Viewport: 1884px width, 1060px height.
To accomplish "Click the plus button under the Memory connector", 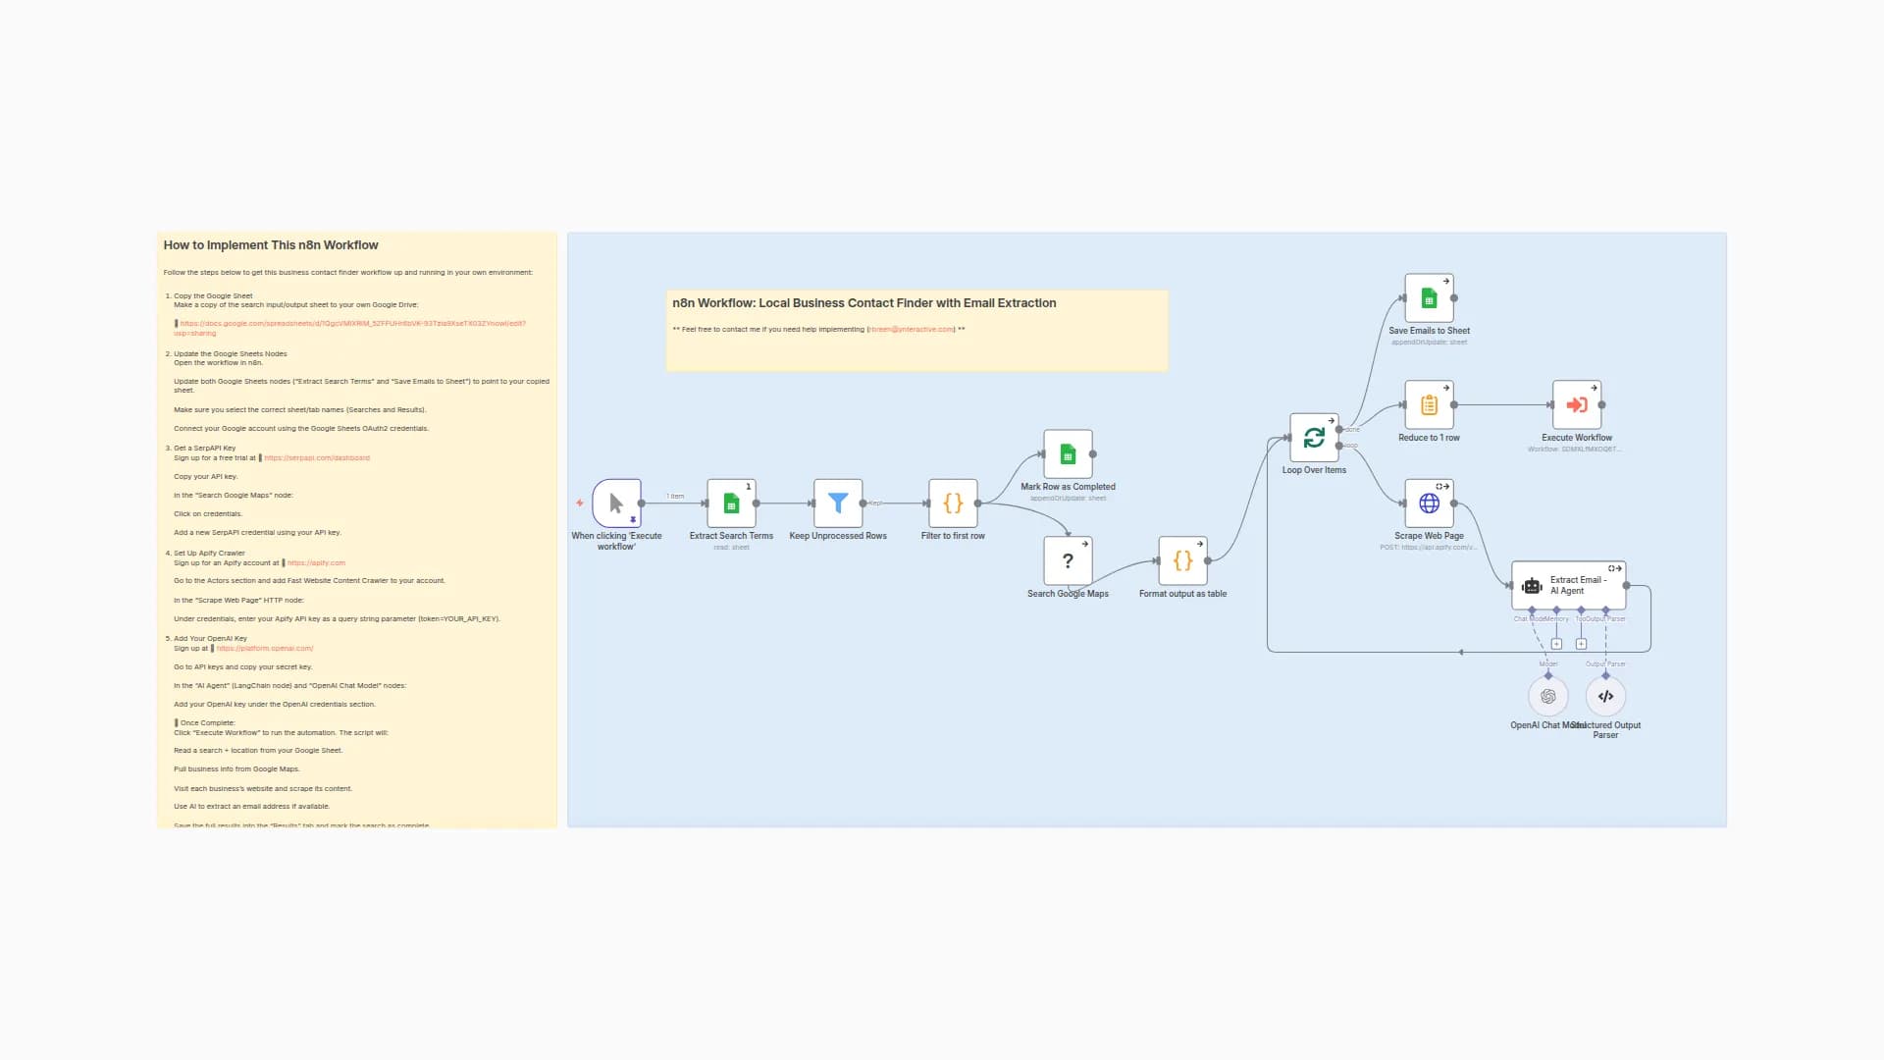I will 1556,644.
